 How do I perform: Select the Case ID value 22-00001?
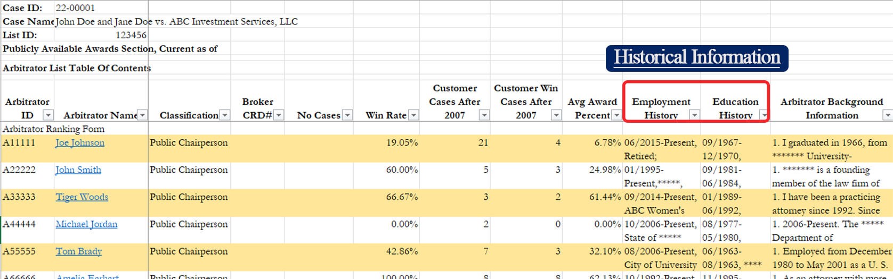coord(76,8)
